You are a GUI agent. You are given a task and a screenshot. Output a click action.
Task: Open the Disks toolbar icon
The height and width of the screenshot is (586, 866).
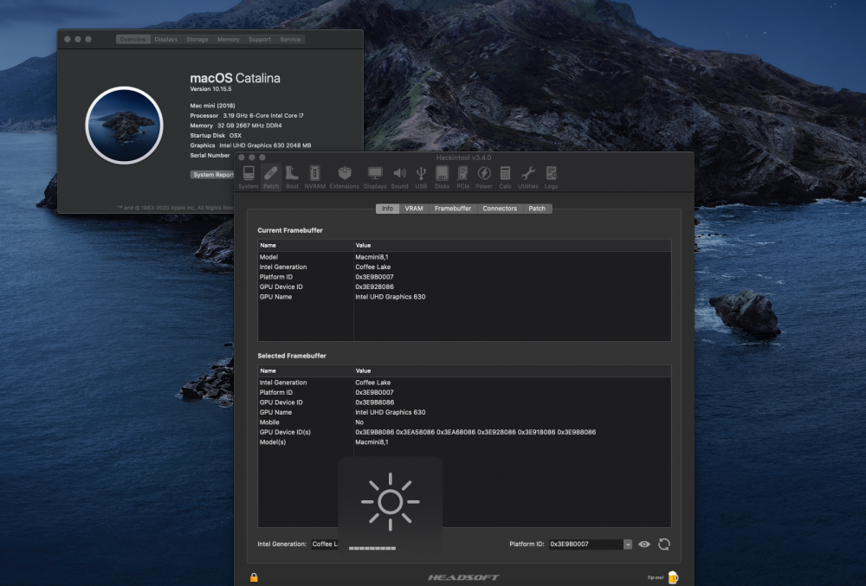point(442,177)
